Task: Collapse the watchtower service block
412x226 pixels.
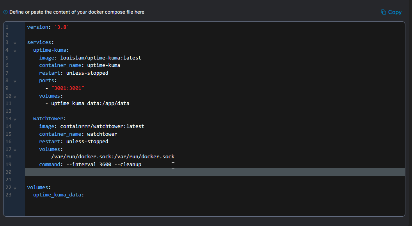Action: (15, 119)
